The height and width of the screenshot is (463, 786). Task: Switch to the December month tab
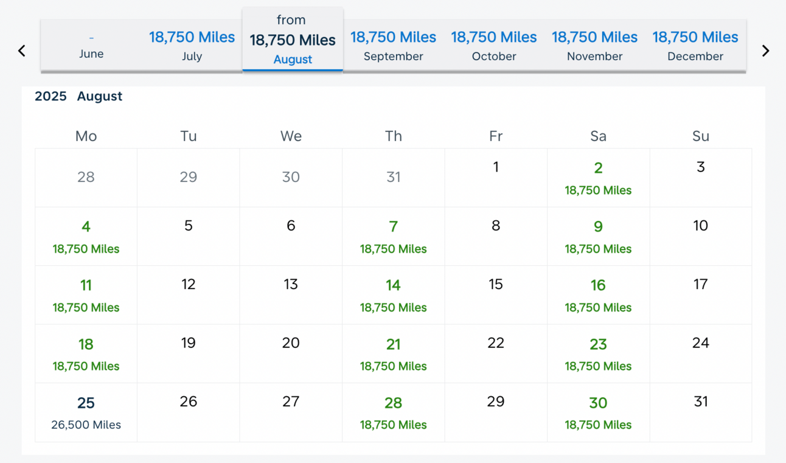click(695, 46)
